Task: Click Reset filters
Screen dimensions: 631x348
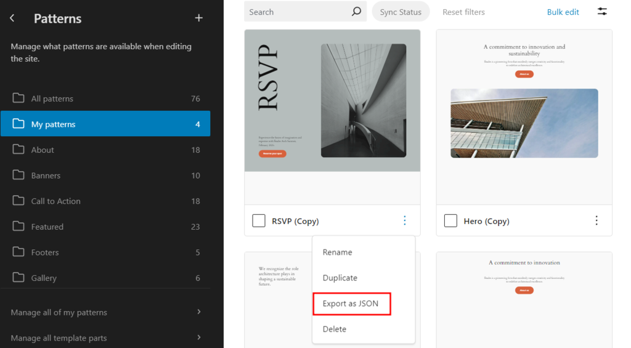Action: 463,12
